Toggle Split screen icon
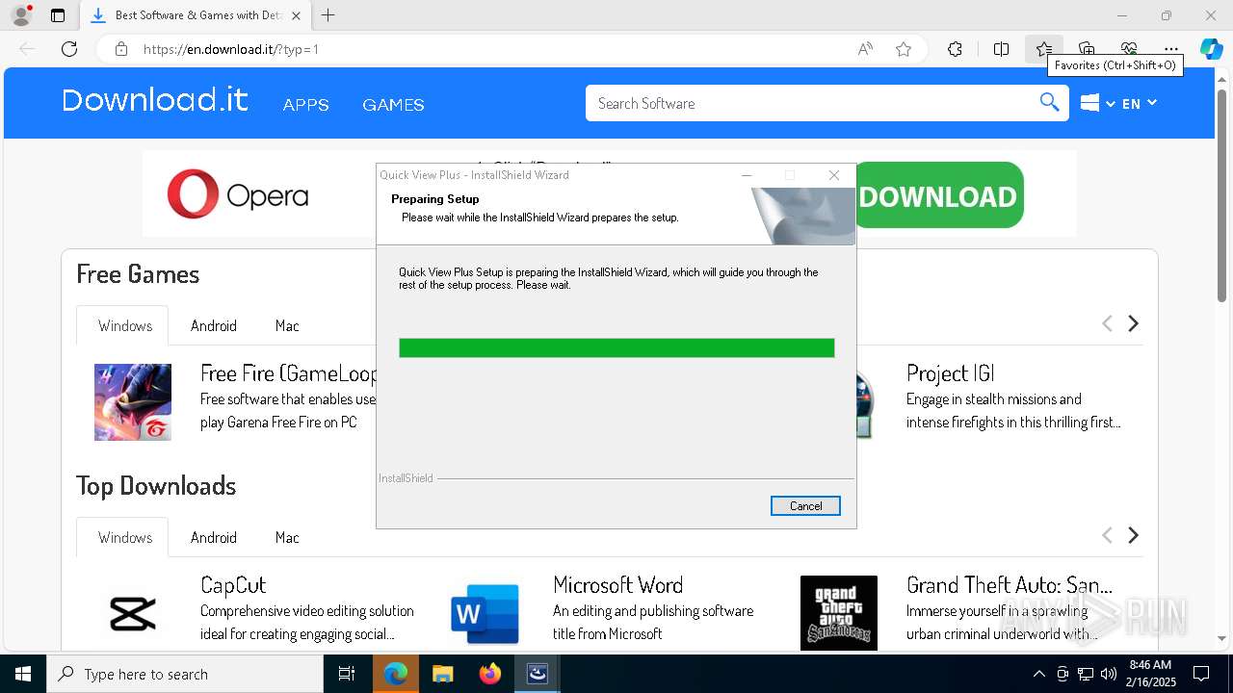This screenshot has height=693, width=1233. coord(1001,49)
